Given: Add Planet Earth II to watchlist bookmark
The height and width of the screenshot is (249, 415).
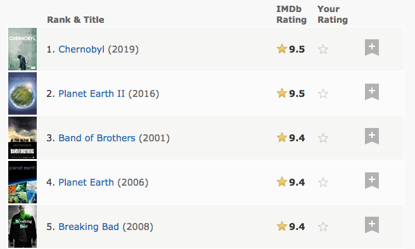Looking at the screenshot, I should pyautogui.click(x=372, y=92).
